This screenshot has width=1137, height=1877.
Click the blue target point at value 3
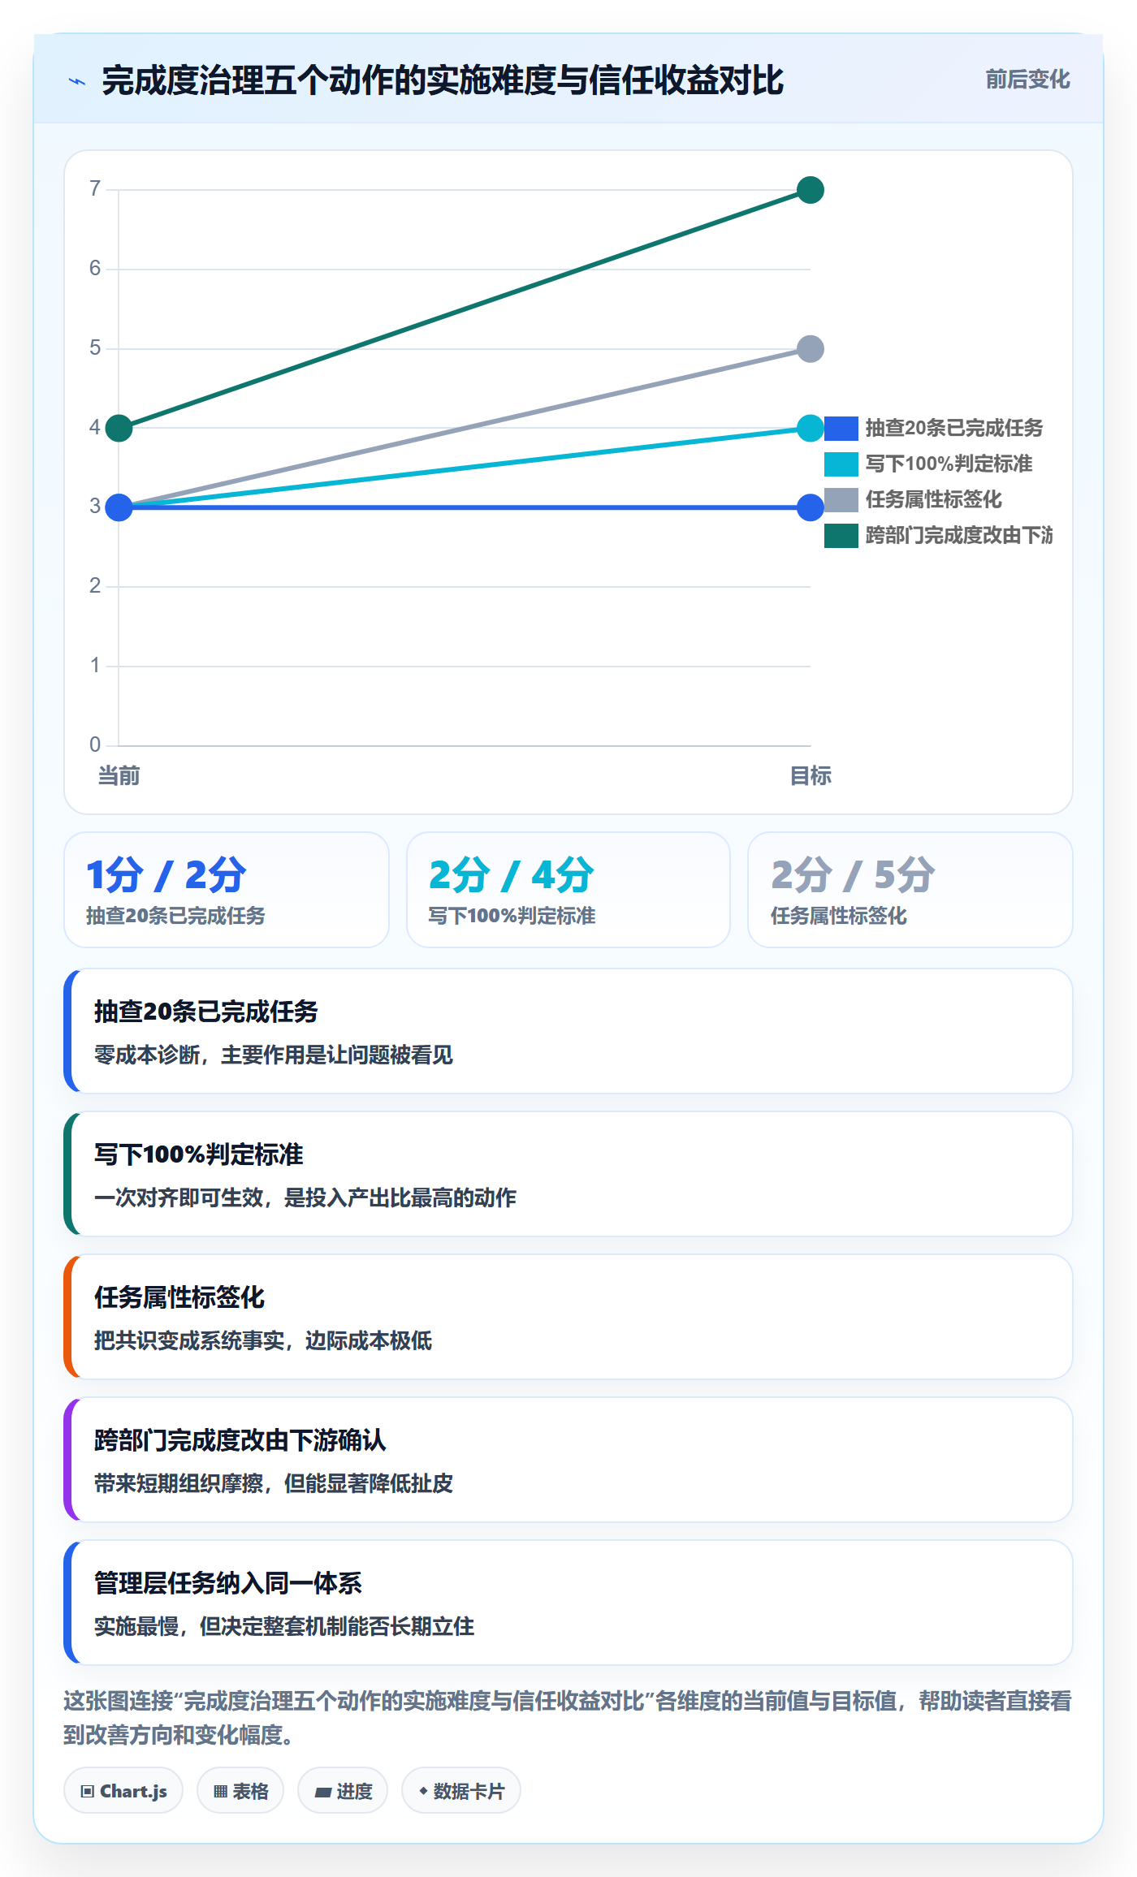(x=811, y=507)
